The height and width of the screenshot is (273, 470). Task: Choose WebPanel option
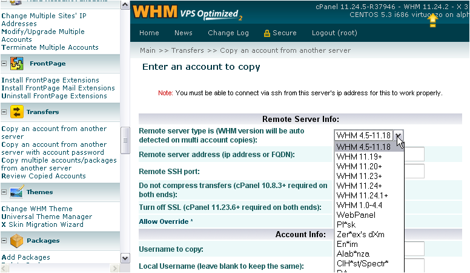tap(369, 215)
